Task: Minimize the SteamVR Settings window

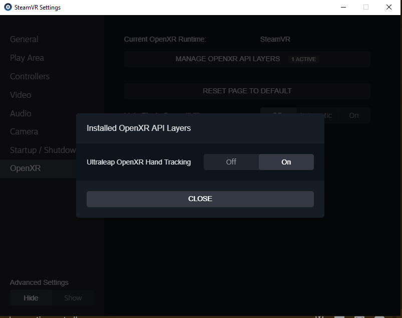Action: pos(343,7)
